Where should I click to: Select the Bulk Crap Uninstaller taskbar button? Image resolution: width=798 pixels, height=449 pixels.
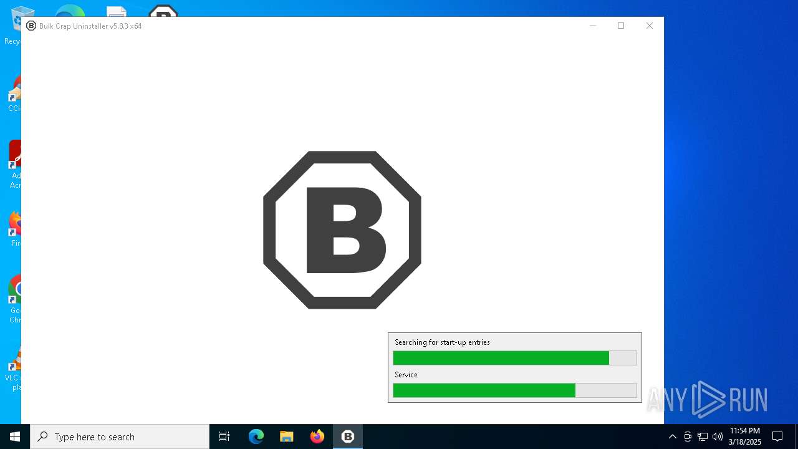(348, 437)
